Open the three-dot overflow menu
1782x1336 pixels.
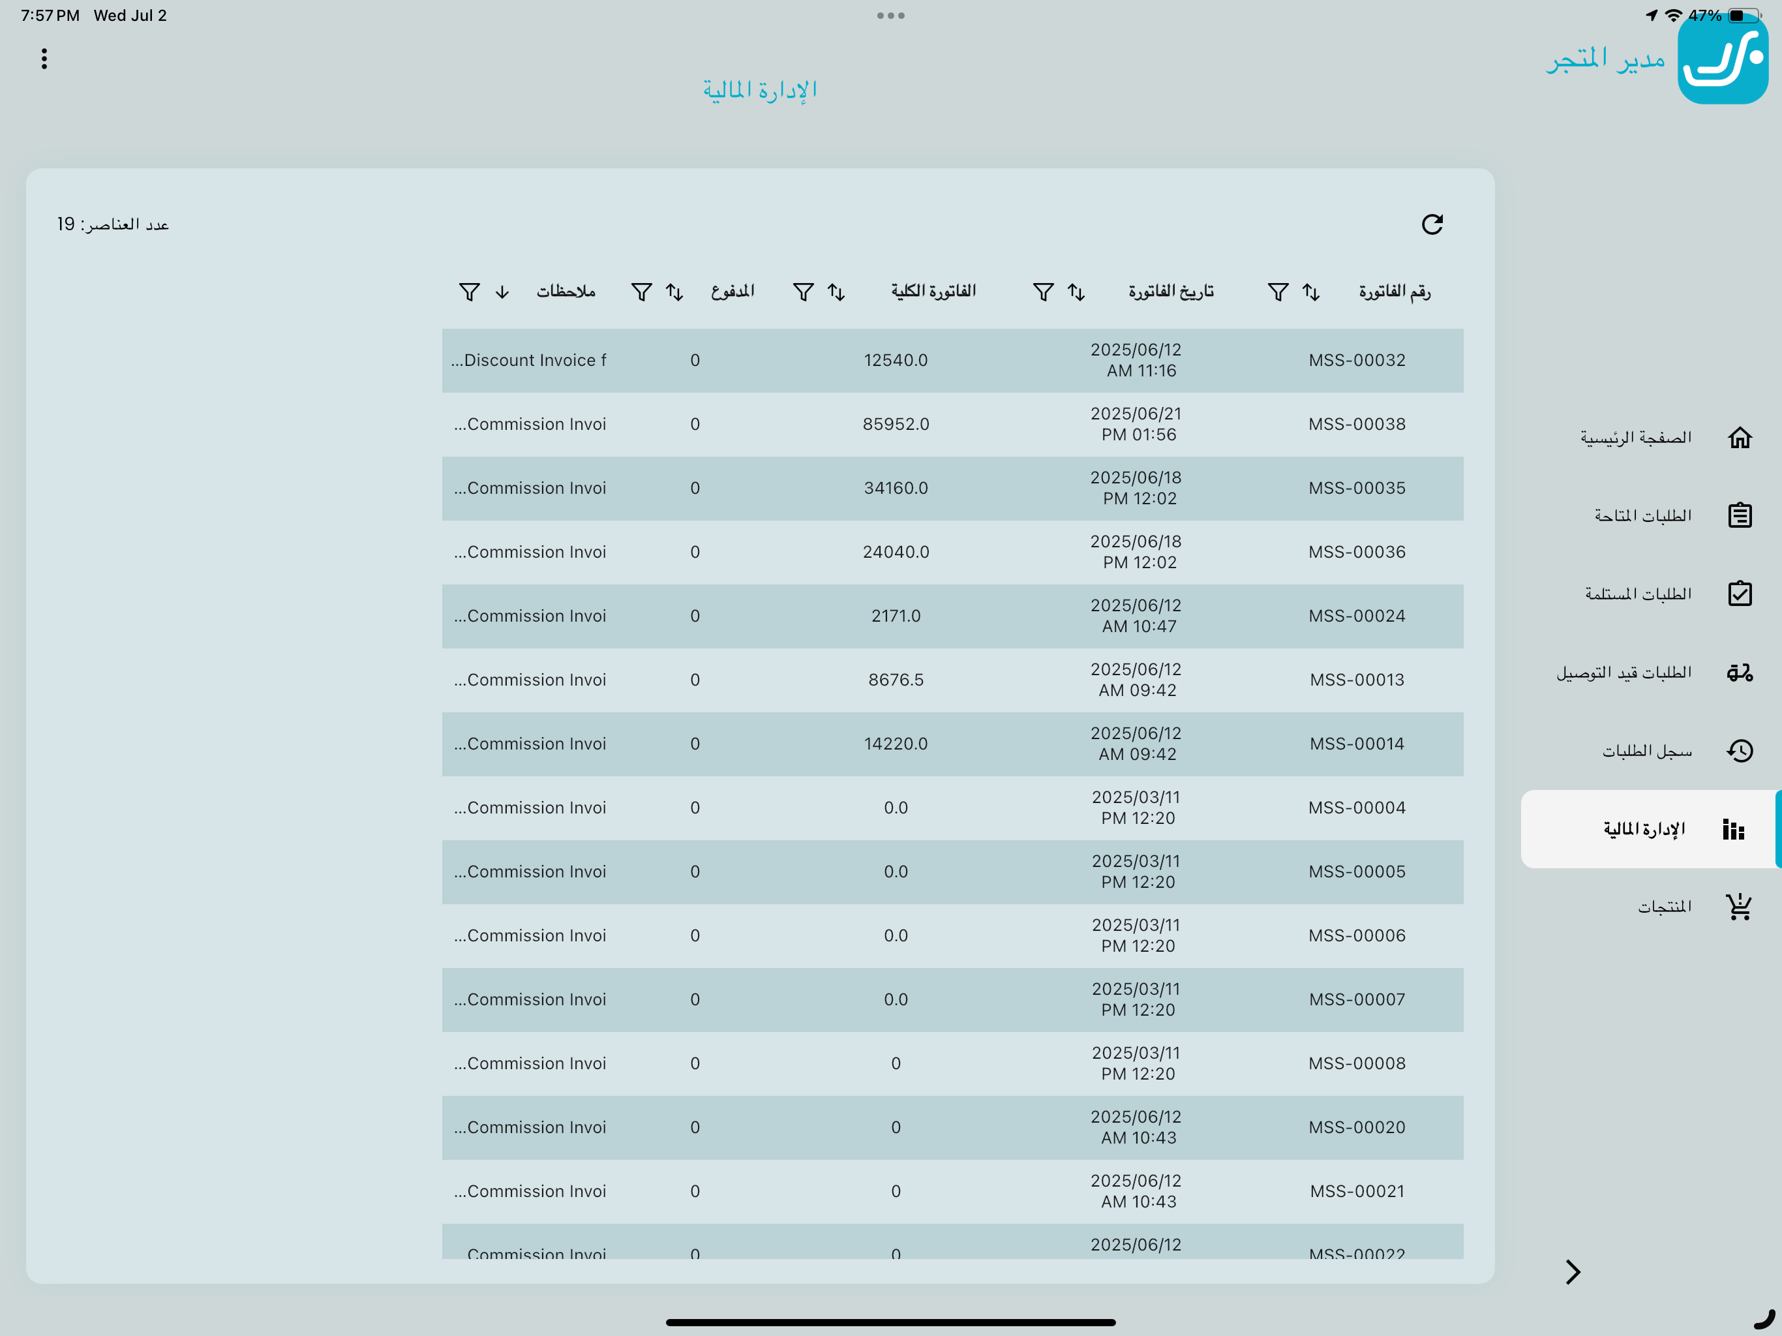pyautogui.click(x=44, y=59)
